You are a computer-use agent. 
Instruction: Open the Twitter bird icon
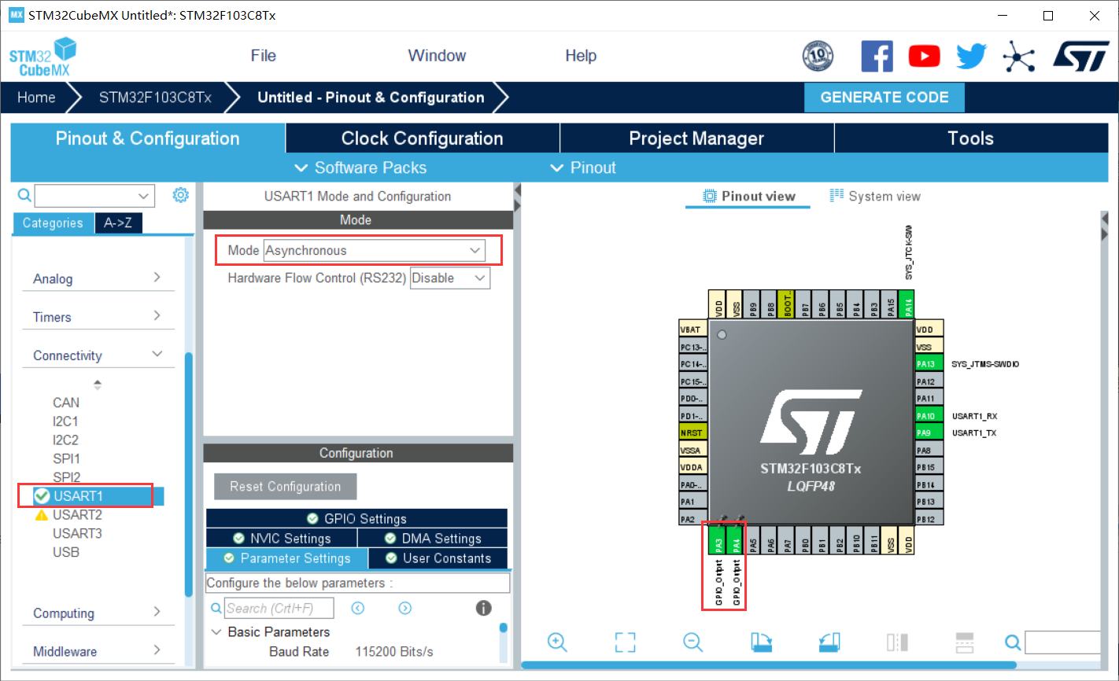coord(971,57)
